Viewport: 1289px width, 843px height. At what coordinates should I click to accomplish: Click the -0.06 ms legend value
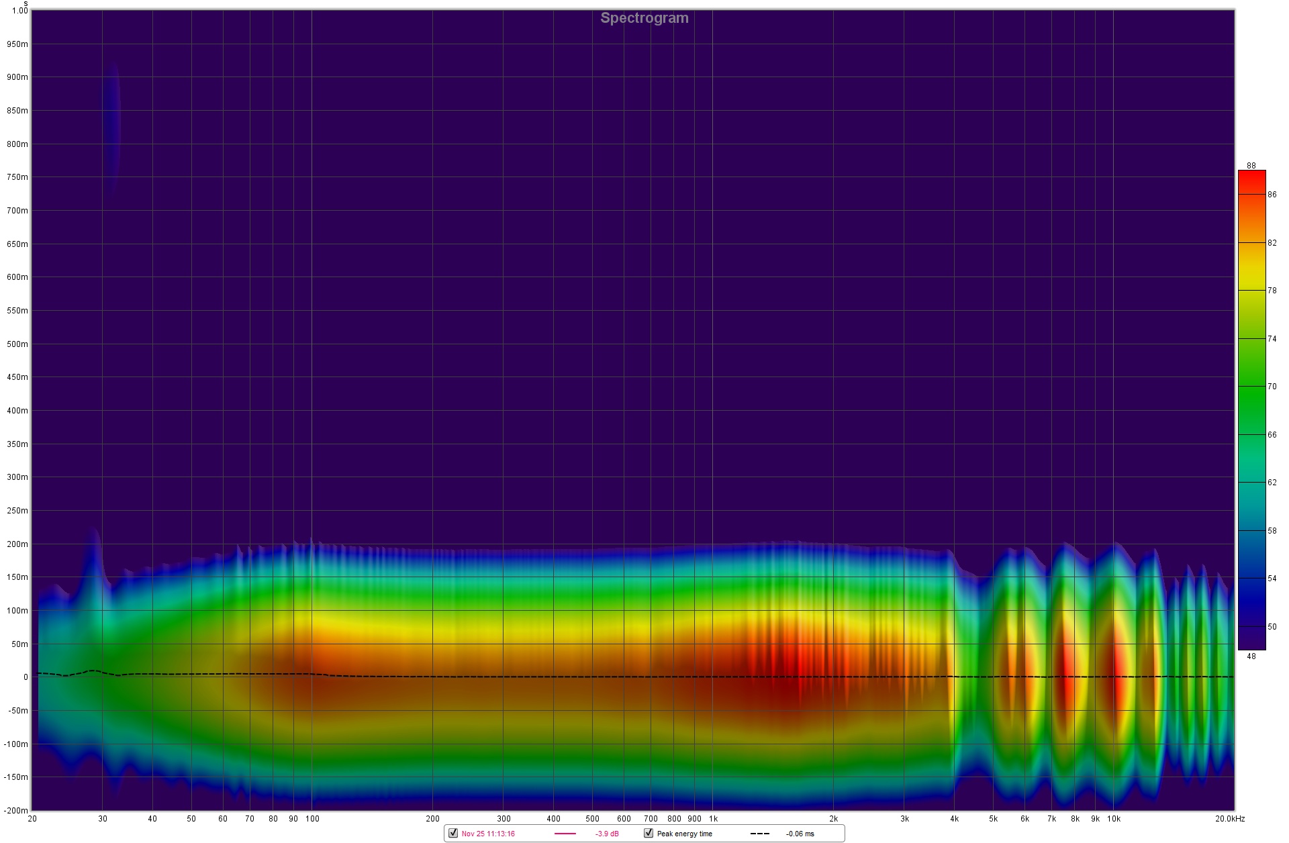(800, 834)
